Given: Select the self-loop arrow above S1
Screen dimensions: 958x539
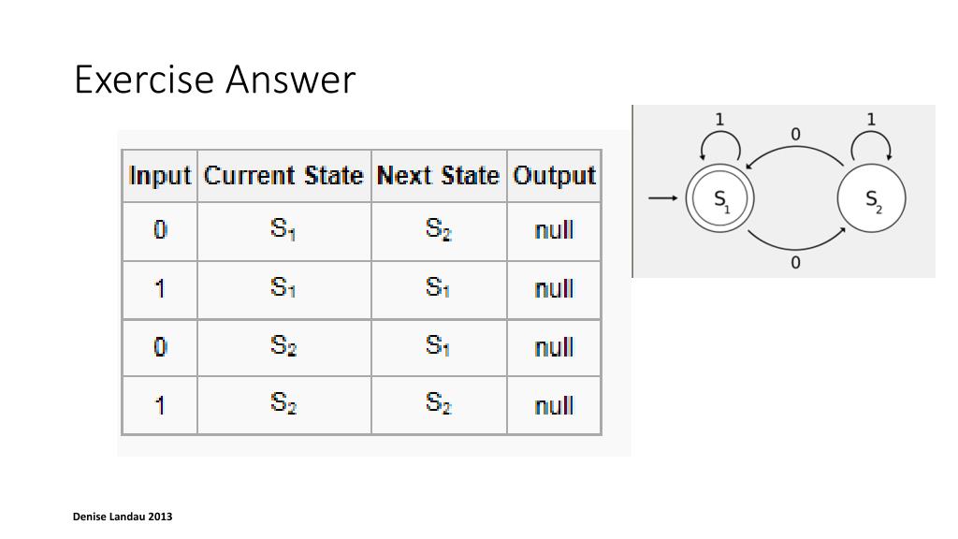Looking at the screenshot, I should coord(720,146).
